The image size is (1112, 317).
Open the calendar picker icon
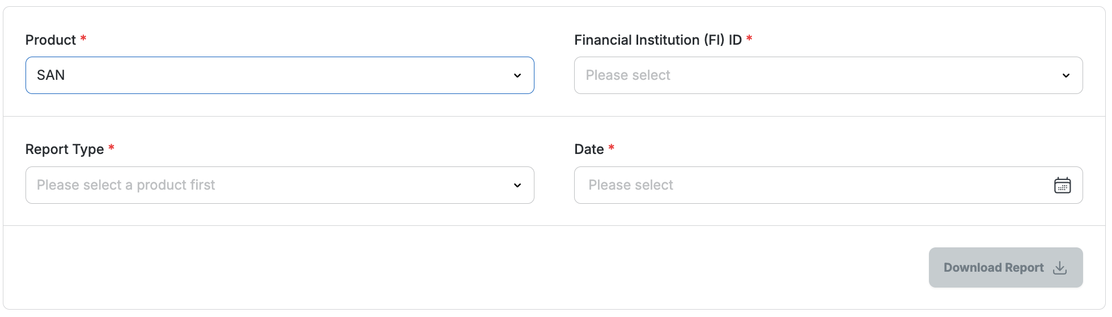pos(1062,185)
